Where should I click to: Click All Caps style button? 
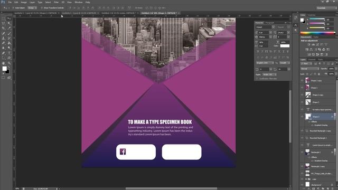266,52
